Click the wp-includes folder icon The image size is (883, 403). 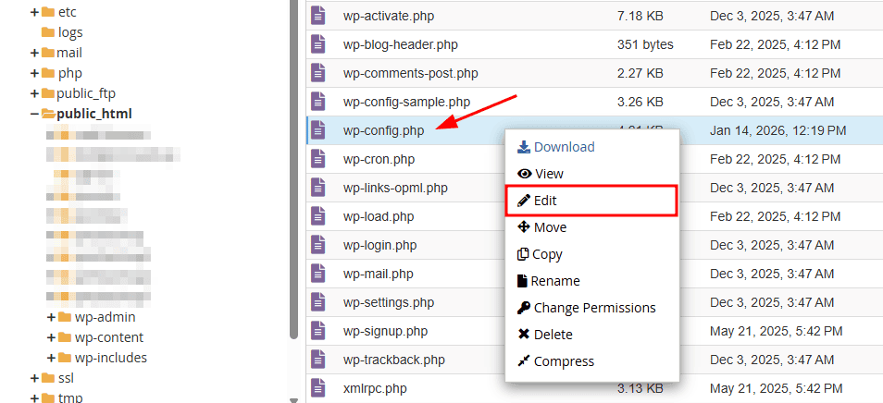point(66,358)
